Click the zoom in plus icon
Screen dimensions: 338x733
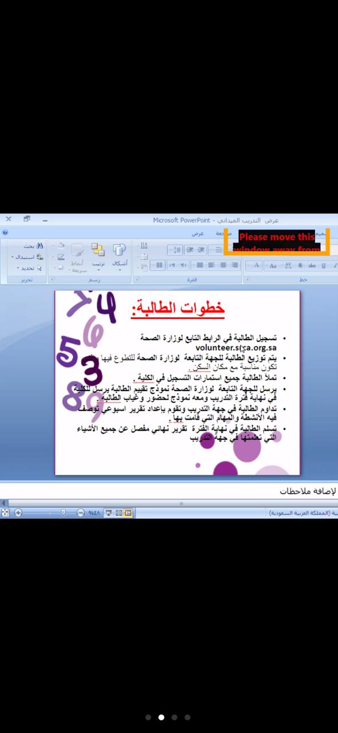[18, 513]
